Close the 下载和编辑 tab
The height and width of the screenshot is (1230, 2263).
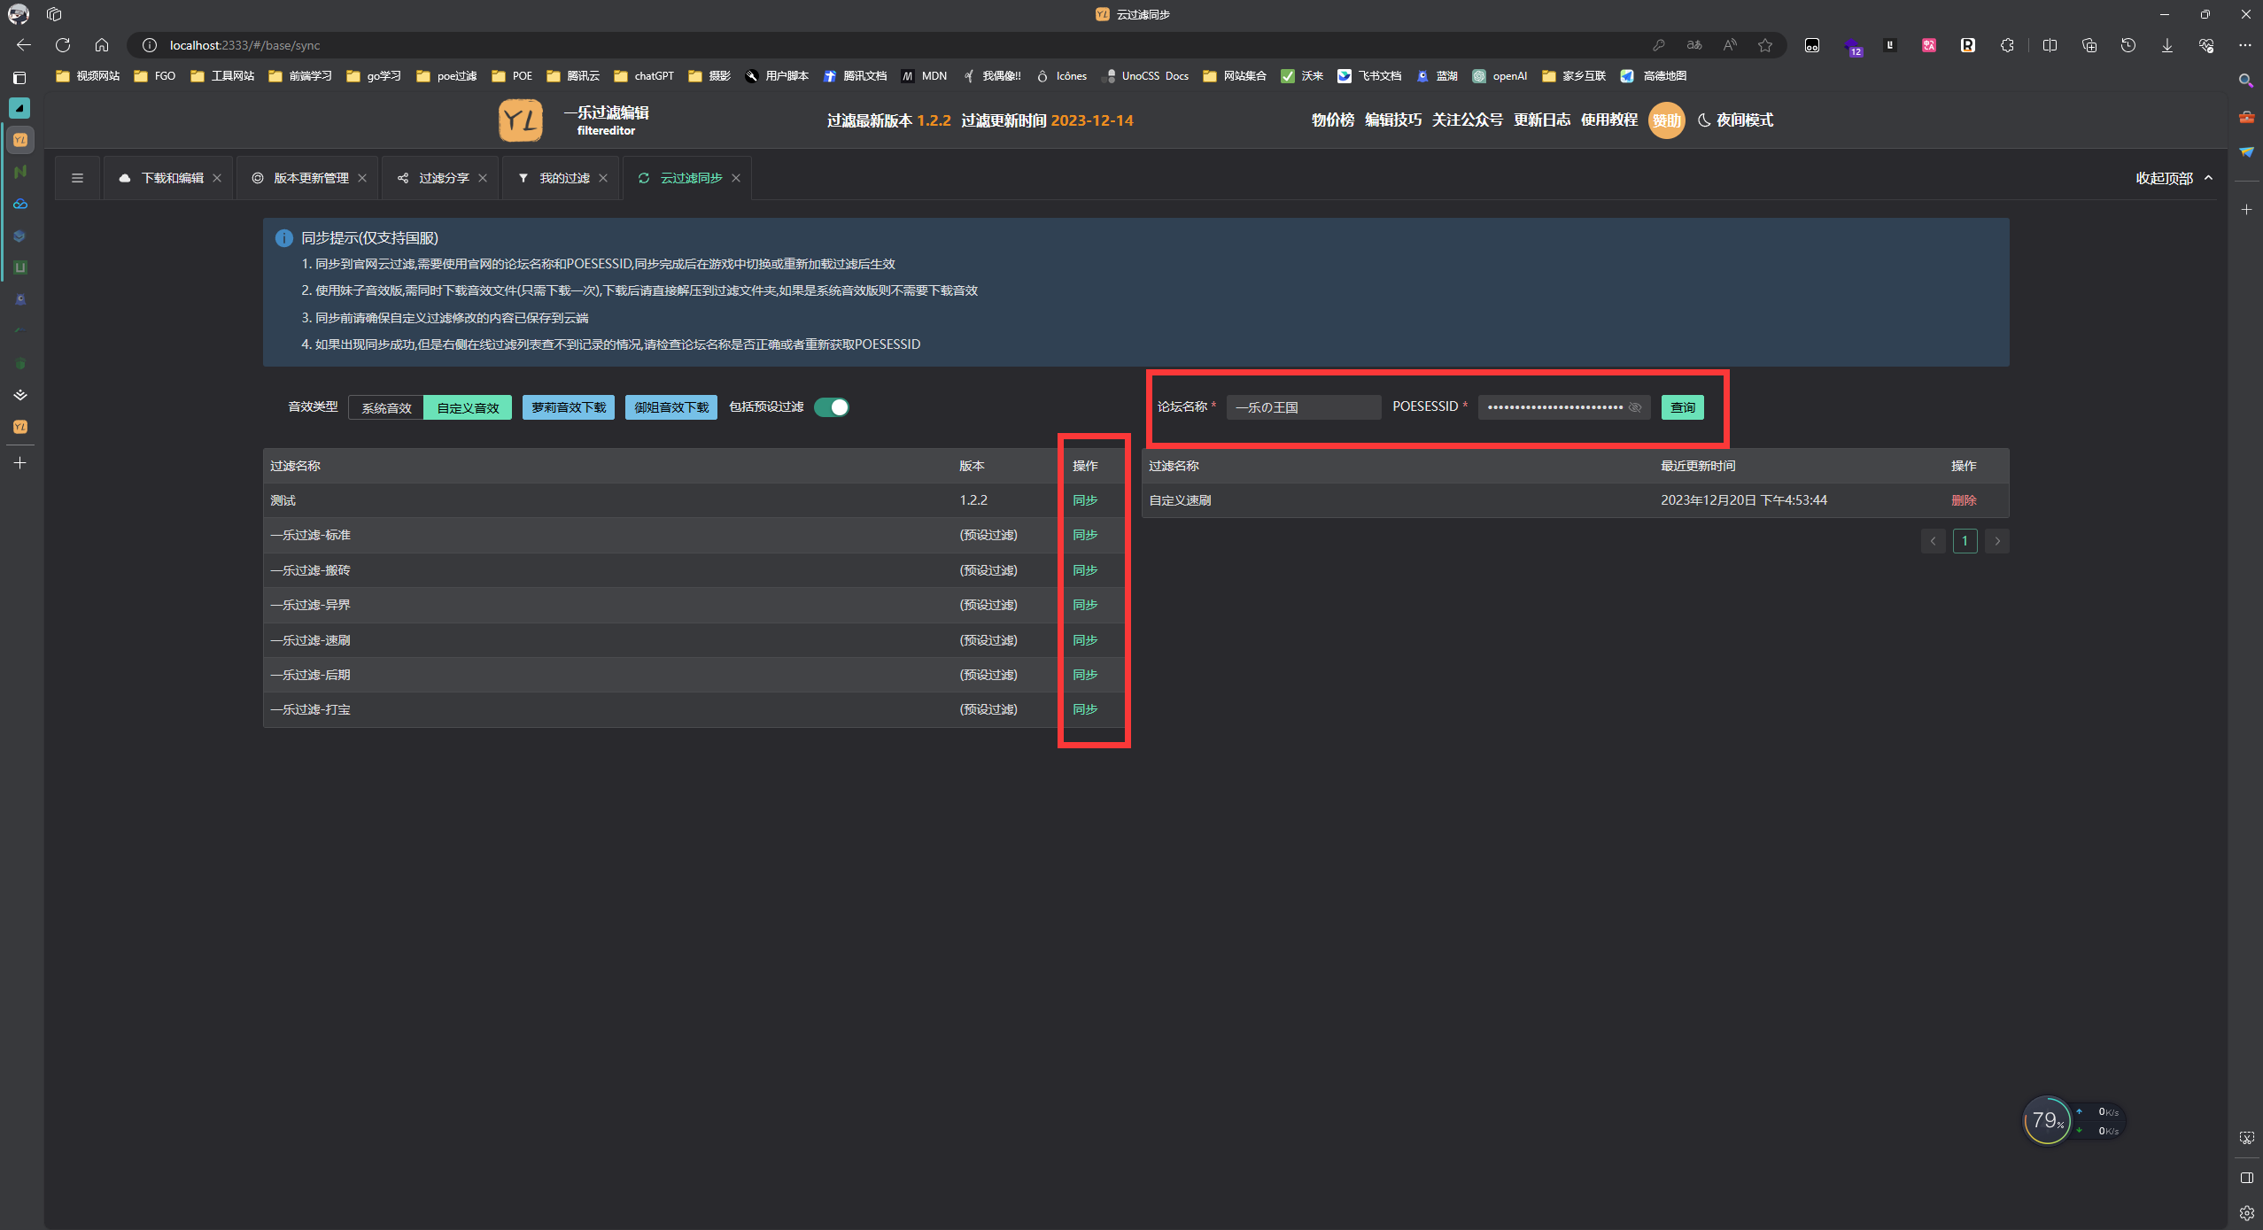(217, 178)
